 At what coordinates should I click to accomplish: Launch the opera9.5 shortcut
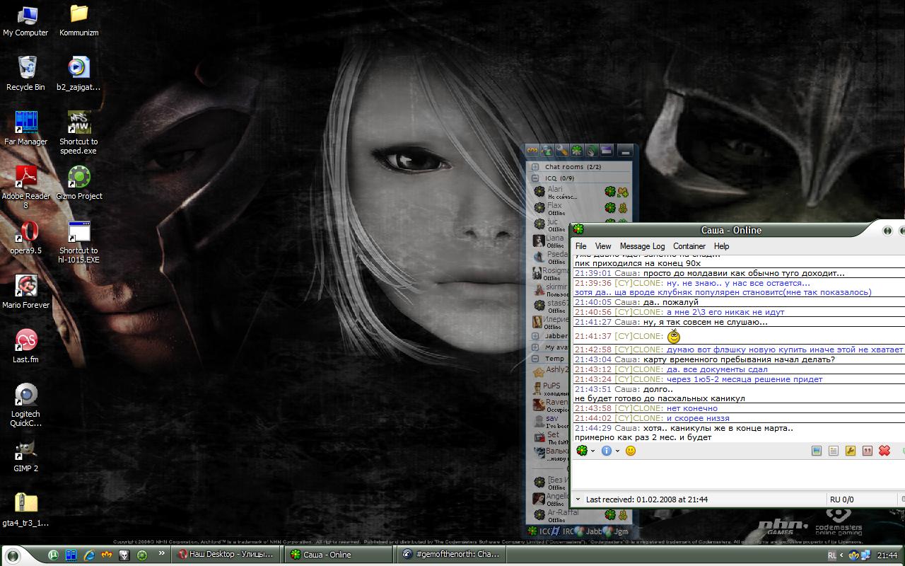25,238
